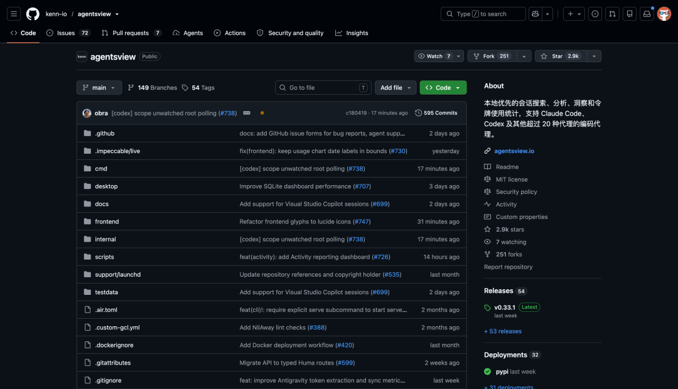Screen dimensions: 678x389
Task: Open the #738 link in latest commit
Action: click(x=227, y=113)
